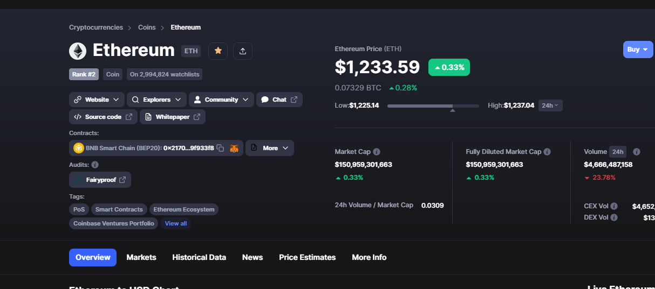
Task: Copy the BEP20 contract address
Action: tap(220, 148)
